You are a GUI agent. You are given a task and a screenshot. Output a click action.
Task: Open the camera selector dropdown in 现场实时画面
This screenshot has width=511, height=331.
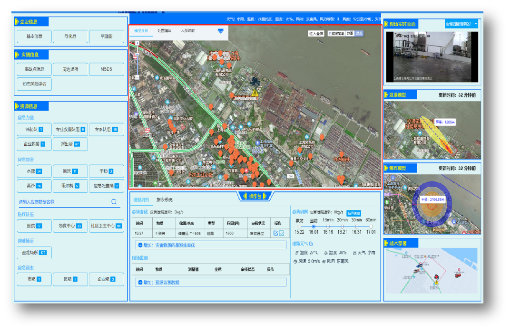462,23
